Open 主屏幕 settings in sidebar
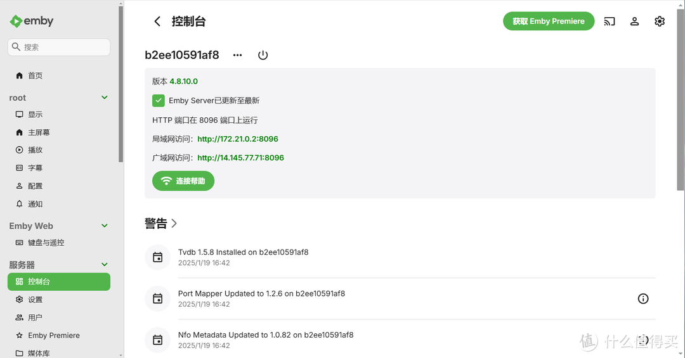This screenshot has height=358, width=685. tap(58, 132)
